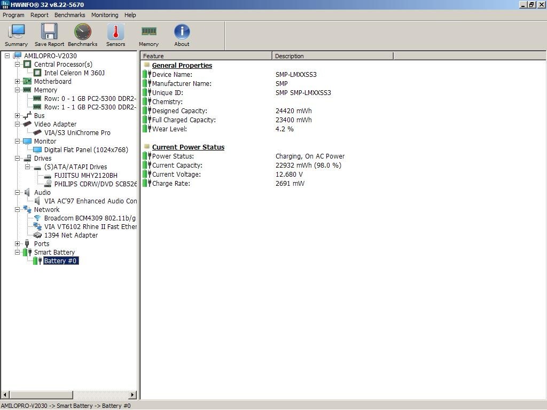Open the About info icon
The image size is (547, 410).
(182, 31)
